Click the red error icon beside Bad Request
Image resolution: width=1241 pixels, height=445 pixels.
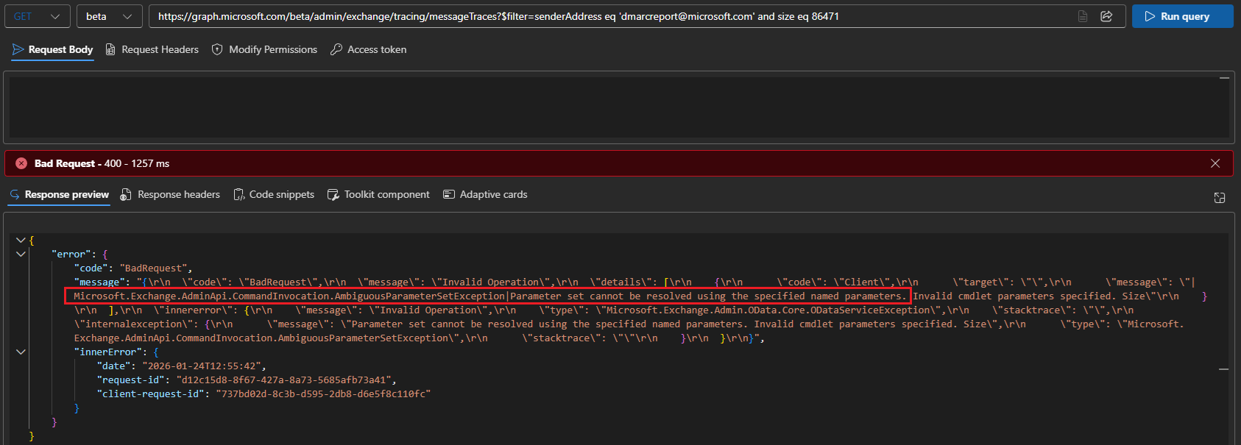pos(21,163)
